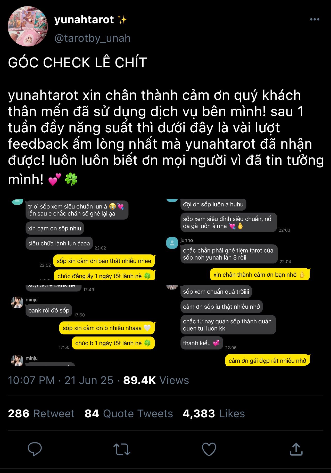
Task: Open yunahtarot profile picture
Action: [28, 26]
